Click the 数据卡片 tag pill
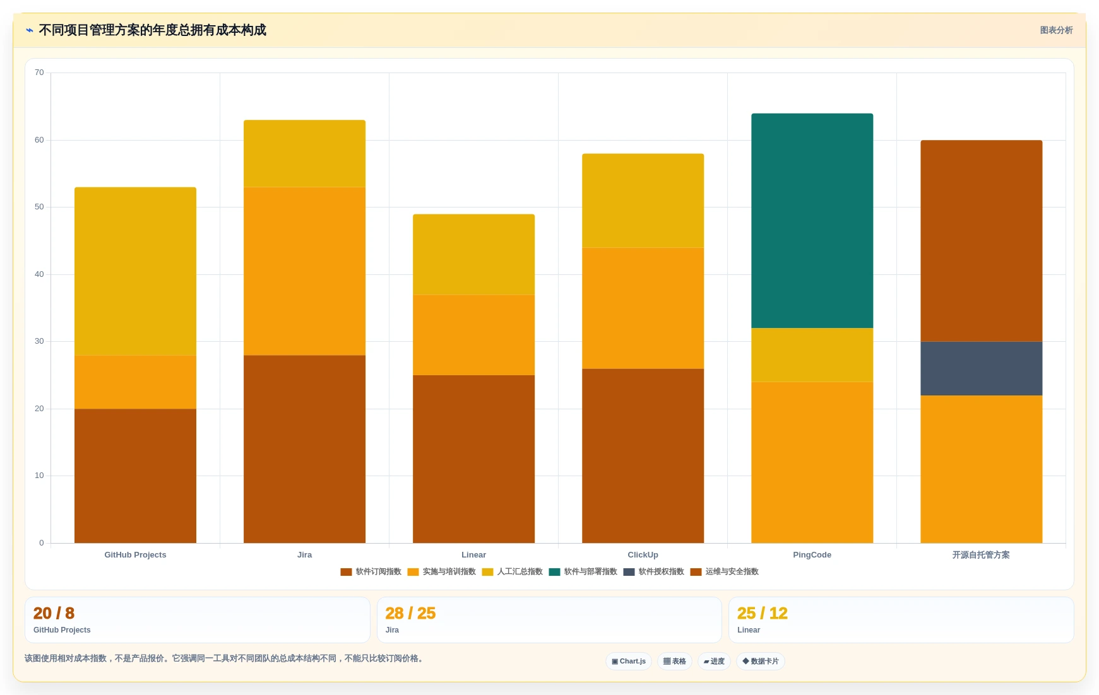The image size is (1099, 695). 761,661
